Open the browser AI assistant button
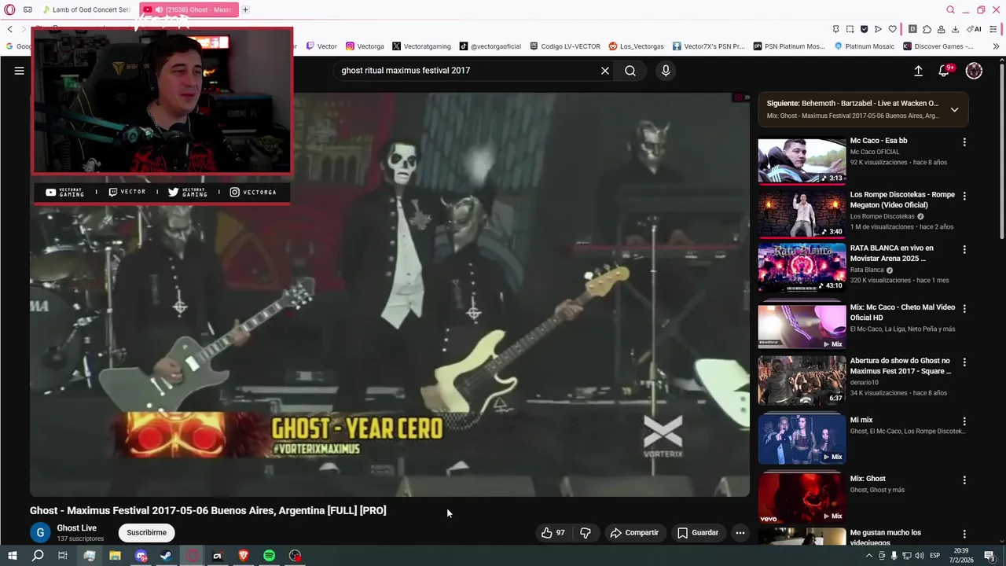This screenshot has width=1006, height=566. [974, 29]
